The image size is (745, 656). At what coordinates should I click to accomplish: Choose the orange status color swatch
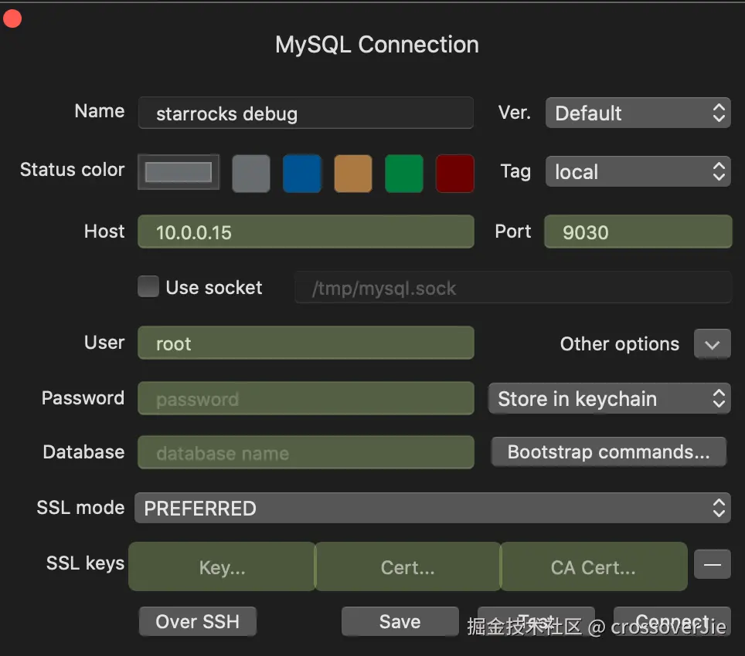(353, 173)
